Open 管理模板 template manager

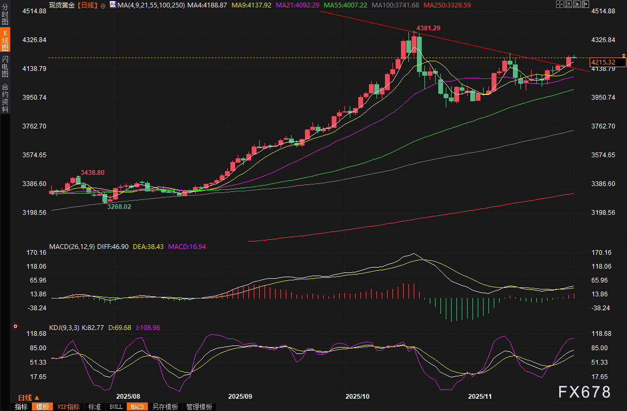click(199, 407)
